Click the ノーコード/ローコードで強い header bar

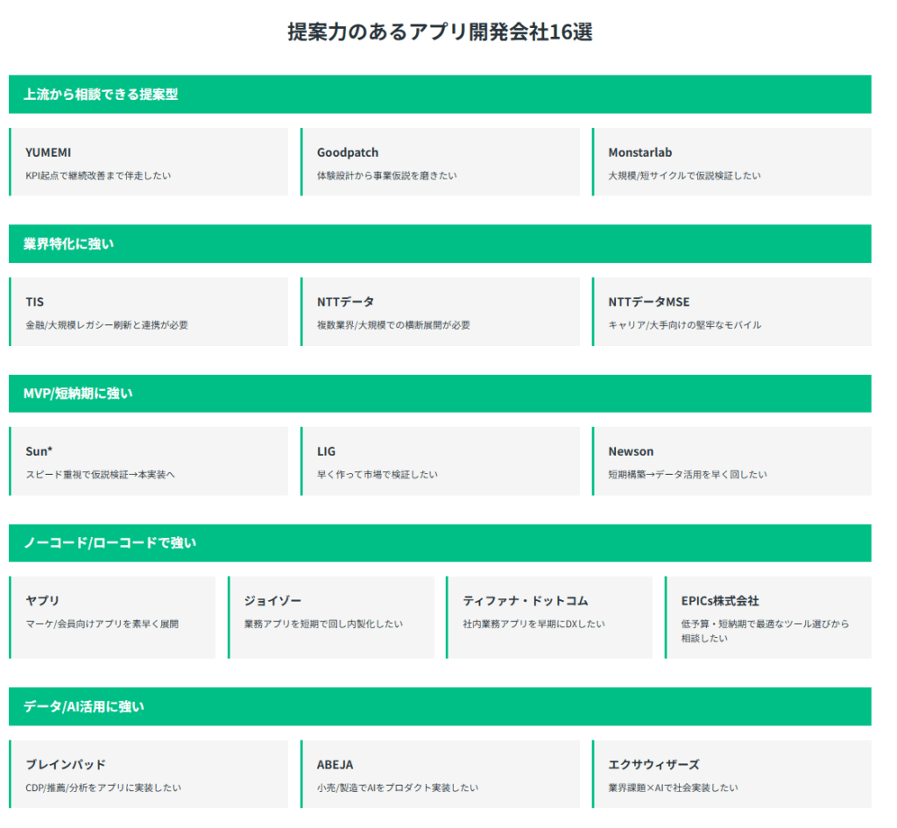pos(440,543)
